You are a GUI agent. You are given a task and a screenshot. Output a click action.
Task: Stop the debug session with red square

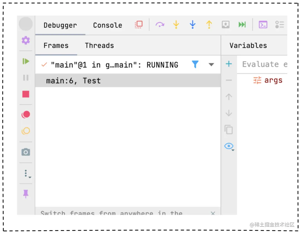tap(26, 94)
